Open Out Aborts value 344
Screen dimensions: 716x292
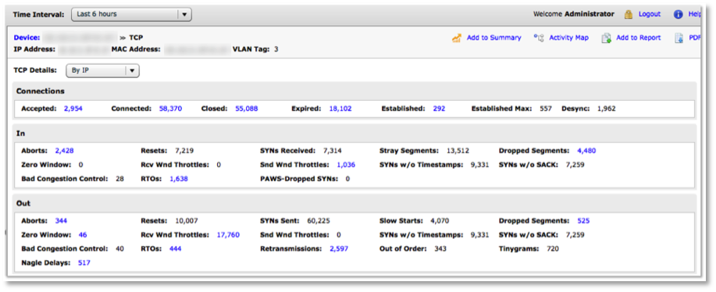pos(61,221)
